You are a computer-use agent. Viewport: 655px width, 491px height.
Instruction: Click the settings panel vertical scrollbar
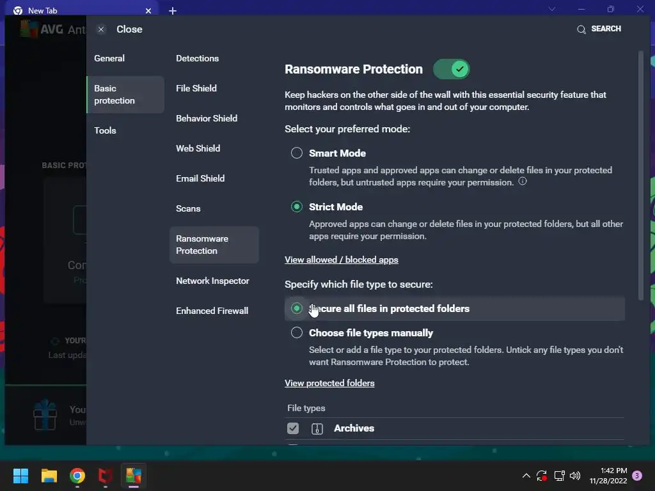pyautogui.click(x=641, y=175)
